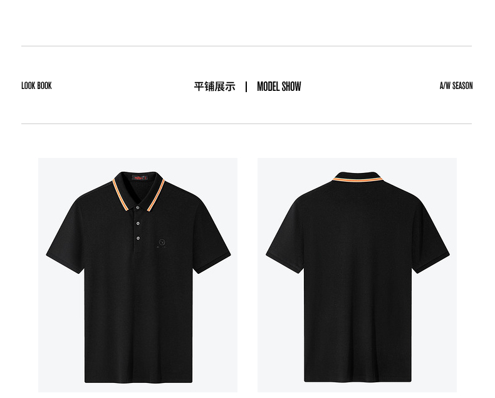Click the round chest logo emblem
Screen dimensions: 495x398
point(162,243)
